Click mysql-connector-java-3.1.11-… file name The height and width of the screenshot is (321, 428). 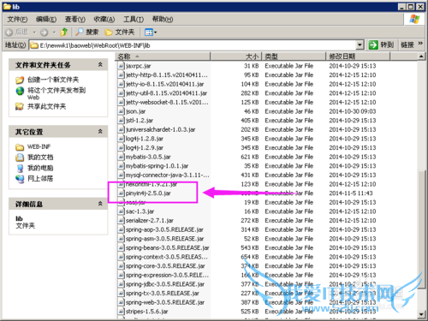click(168, 175)
